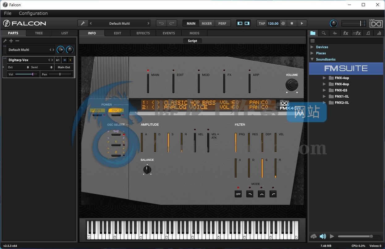Open the mfx MIDI effects browser tab
385x249 pixels.
tap(357, 33)
